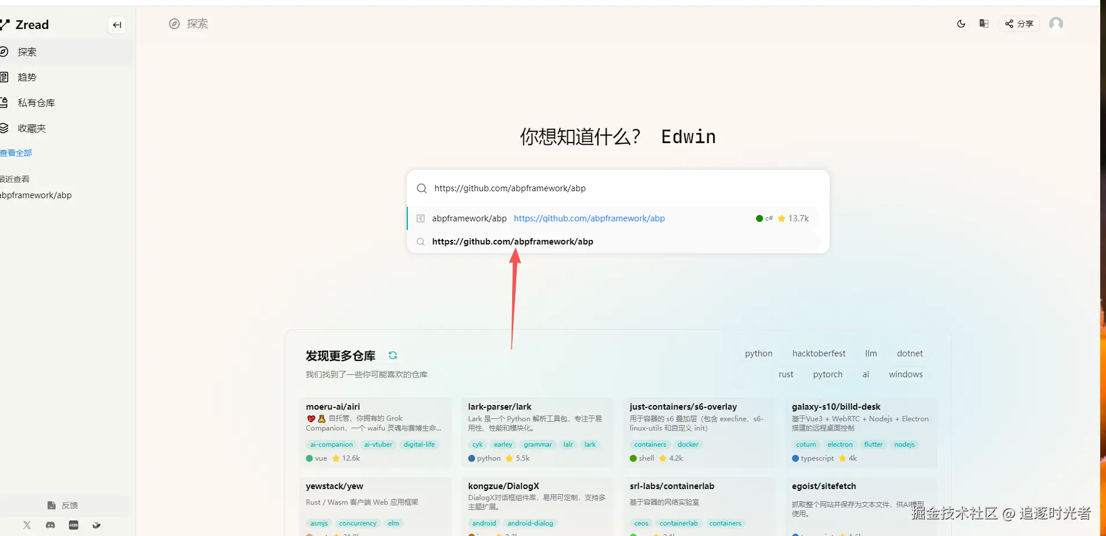The height and width of the screenshot is (536, 1106).
Task: Open the bird-shaped social icon in sidebar footer
Action: [x=97, y=525]
